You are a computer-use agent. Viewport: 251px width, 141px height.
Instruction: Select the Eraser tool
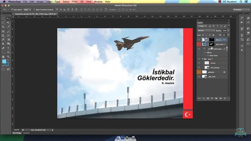[3, 40]
